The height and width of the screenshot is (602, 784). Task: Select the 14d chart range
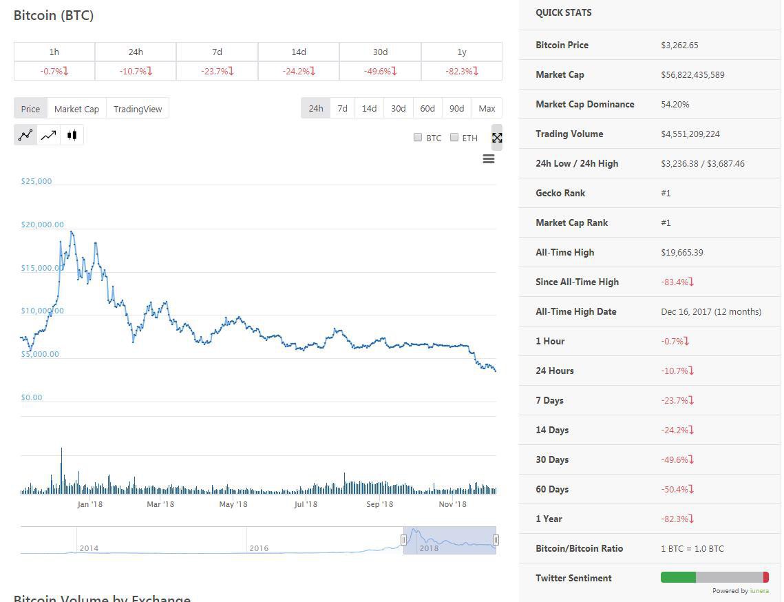(369, 108)
